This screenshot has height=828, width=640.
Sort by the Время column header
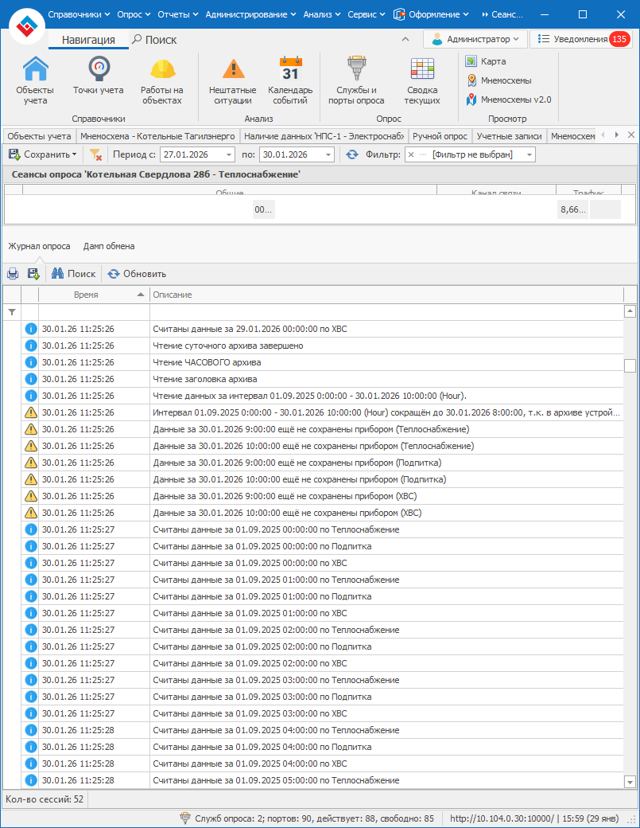click(86, 295)
